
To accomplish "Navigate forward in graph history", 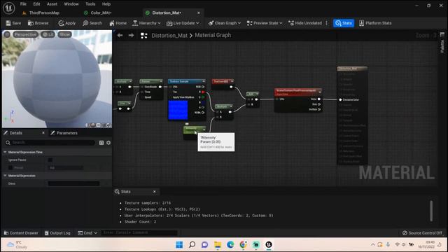I will pos(131,36).
